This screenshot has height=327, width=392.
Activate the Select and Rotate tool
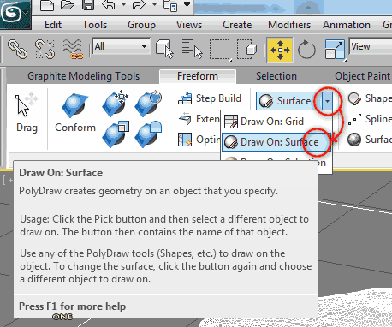click(x=306, y=50)
